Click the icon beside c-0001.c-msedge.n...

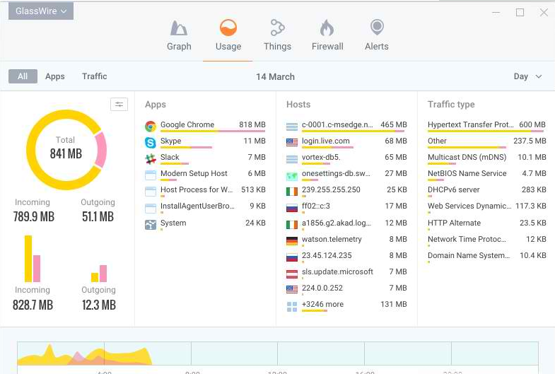tap(292, 127)
